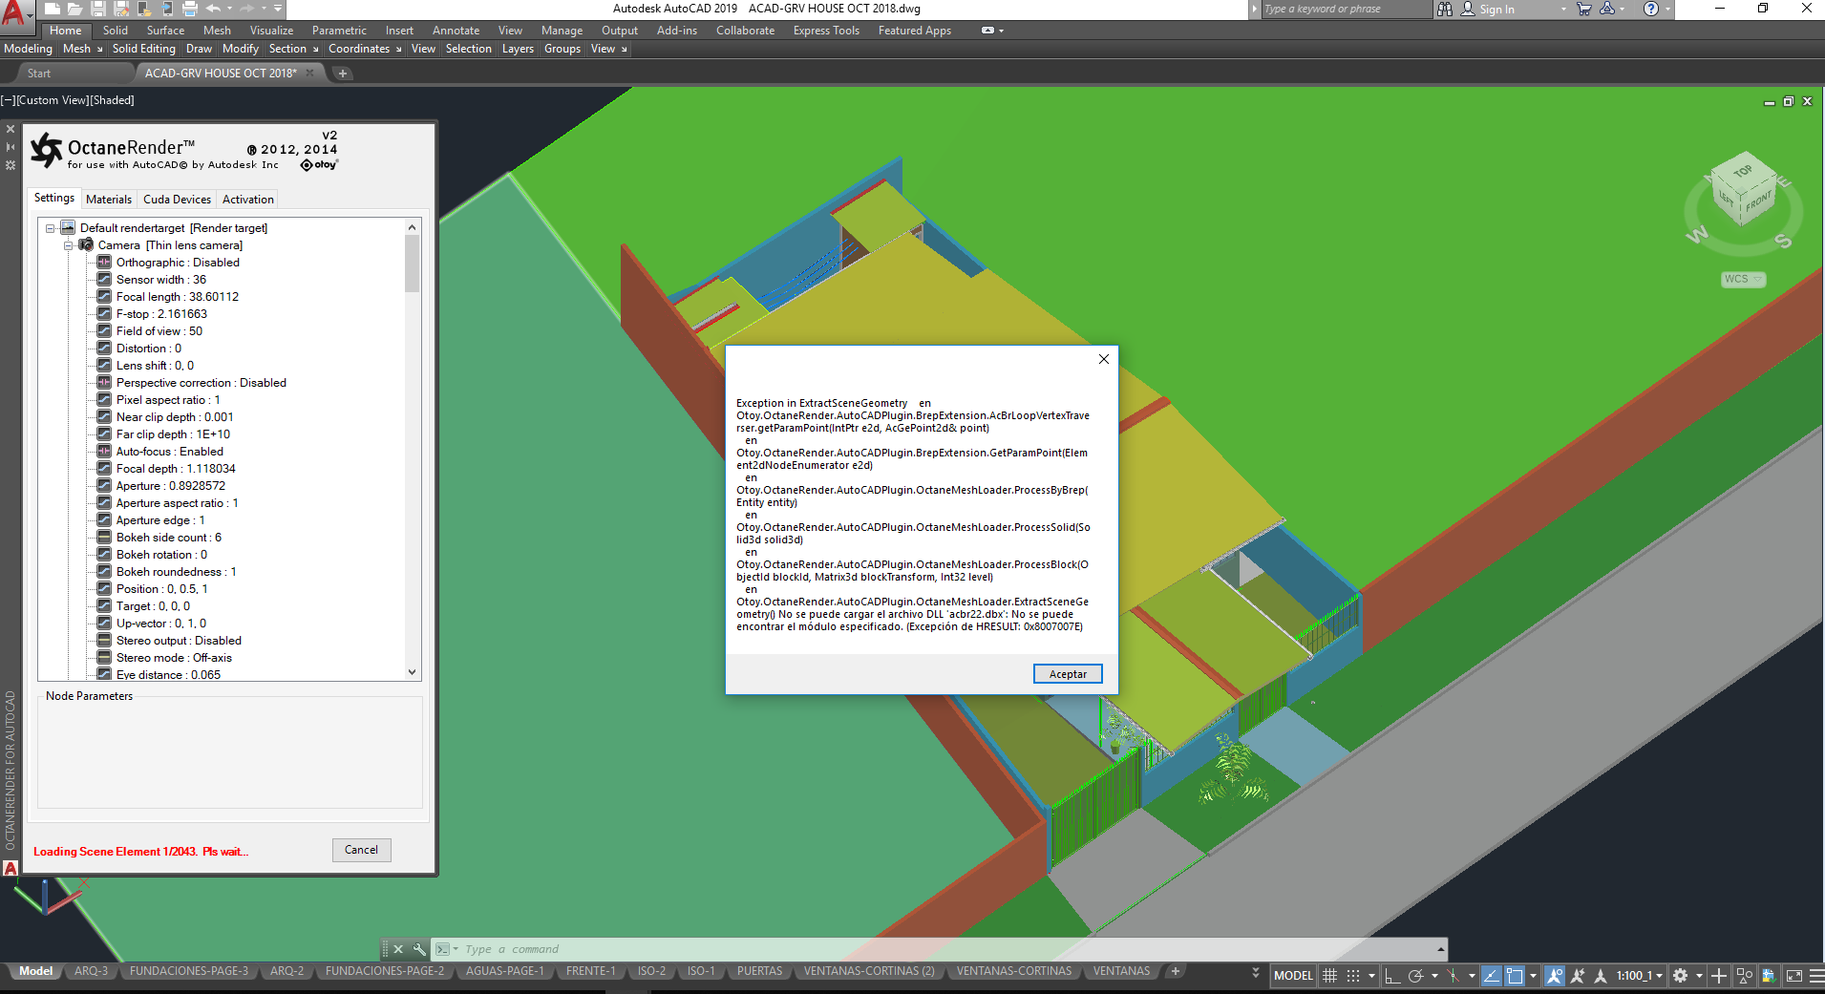Toggle 2D Object Snap in status bar
The height and width of the screenshot is (994, 1825).
tap(1515, 976)
